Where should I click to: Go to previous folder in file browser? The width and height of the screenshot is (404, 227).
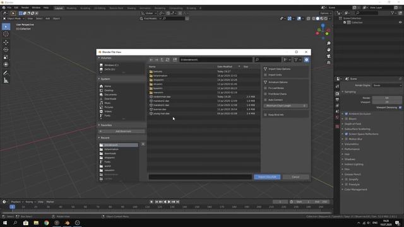(151, 60)
